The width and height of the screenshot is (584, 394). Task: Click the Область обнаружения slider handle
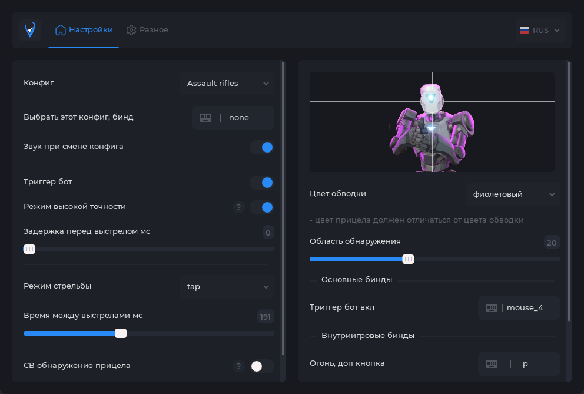pyautogui.click(x=408, y=259)
